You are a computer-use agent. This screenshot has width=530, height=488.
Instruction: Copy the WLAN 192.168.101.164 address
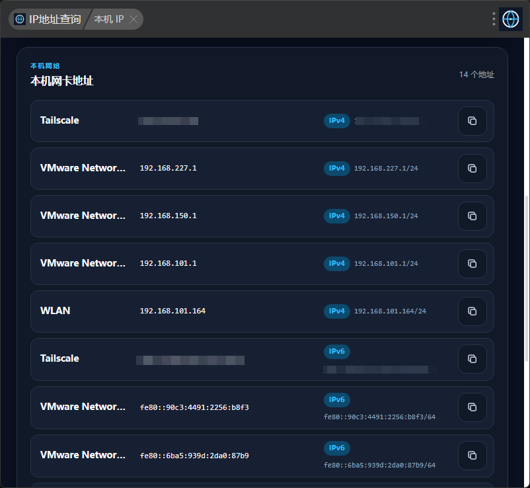coord(473,311)
